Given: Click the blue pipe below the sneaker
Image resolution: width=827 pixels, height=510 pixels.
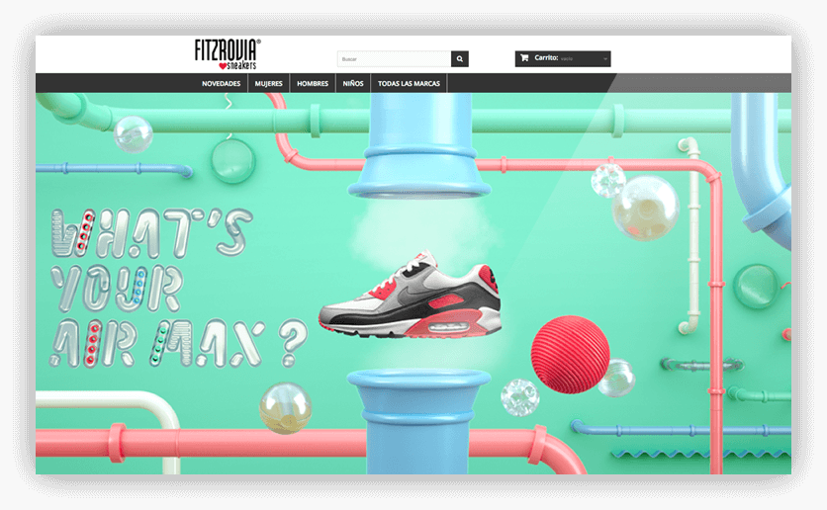Looking at the screenshot, I should (418, 421).
